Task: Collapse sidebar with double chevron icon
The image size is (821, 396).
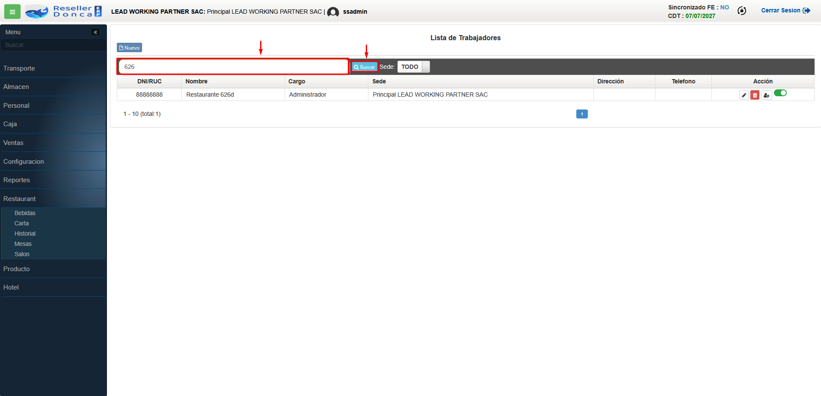Action: click(95, 32)
